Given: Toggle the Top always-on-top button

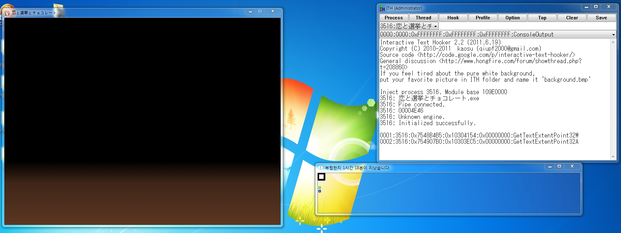Looking at the screenshot, I should coord(542,18).
